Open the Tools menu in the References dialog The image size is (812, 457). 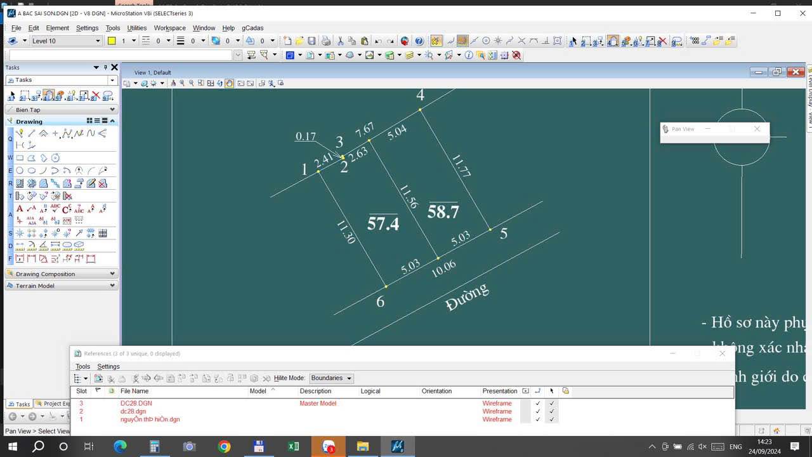click(82, 366)
